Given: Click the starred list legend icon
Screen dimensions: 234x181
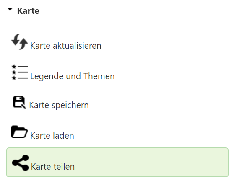Looking at the screenshot, I should pyautogui.click(x=20, y=72).
